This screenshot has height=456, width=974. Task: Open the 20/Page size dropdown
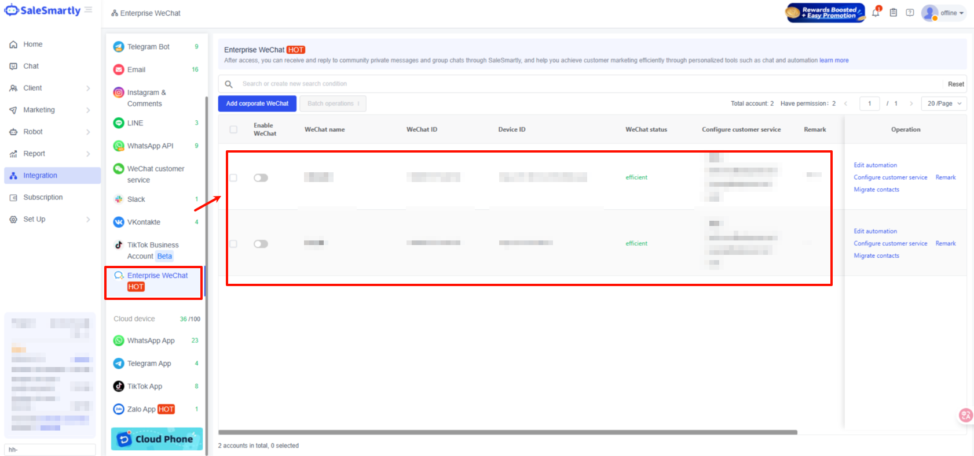944,103
